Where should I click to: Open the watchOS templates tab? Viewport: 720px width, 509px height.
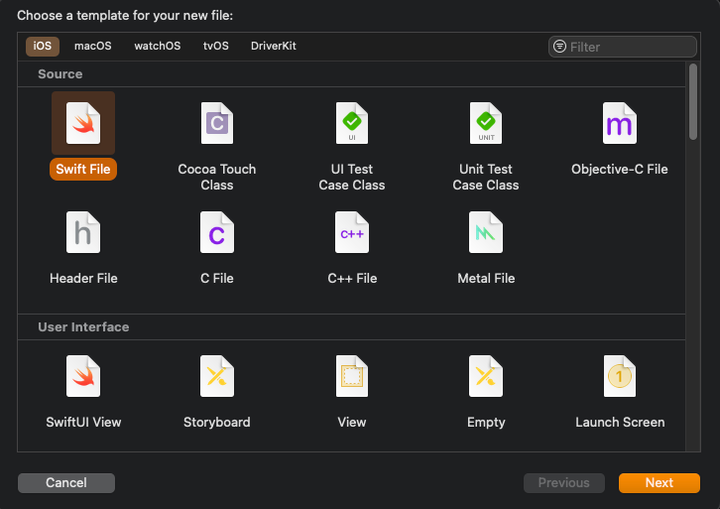coord(157,46)
